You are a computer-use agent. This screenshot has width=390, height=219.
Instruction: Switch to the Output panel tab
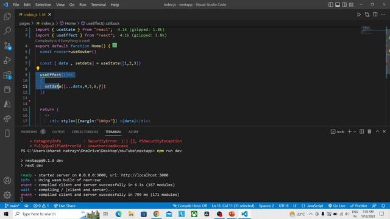coord(58,132)
